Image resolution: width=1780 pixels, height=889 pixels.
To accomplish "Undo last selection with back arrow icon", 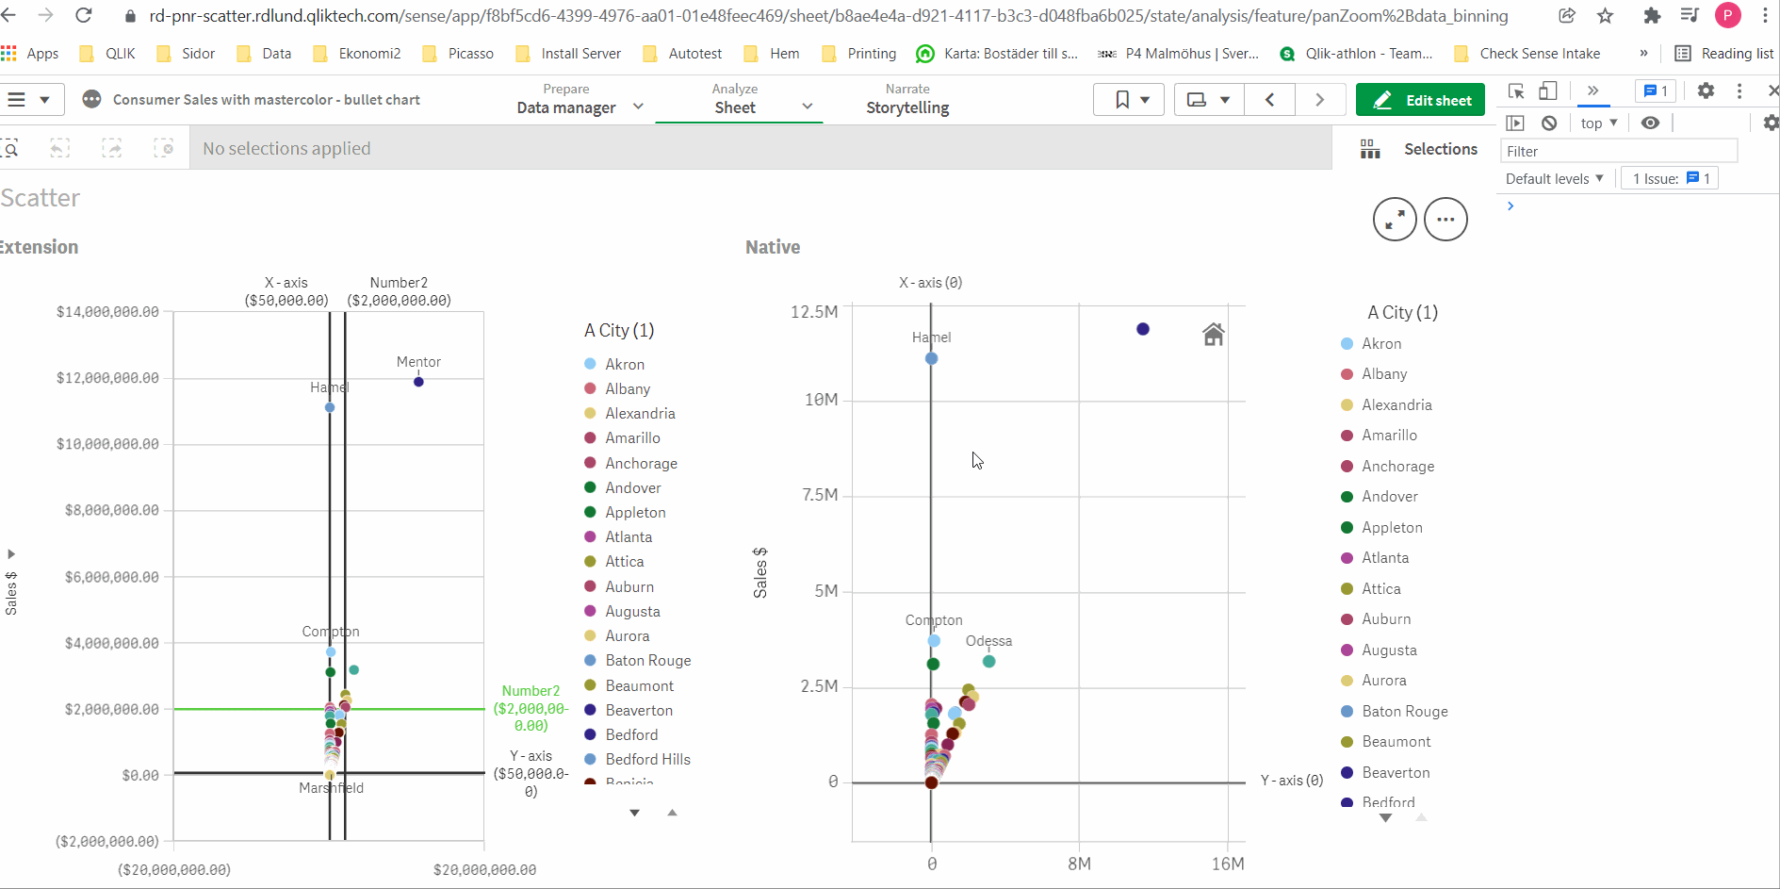I will point(59,148).
